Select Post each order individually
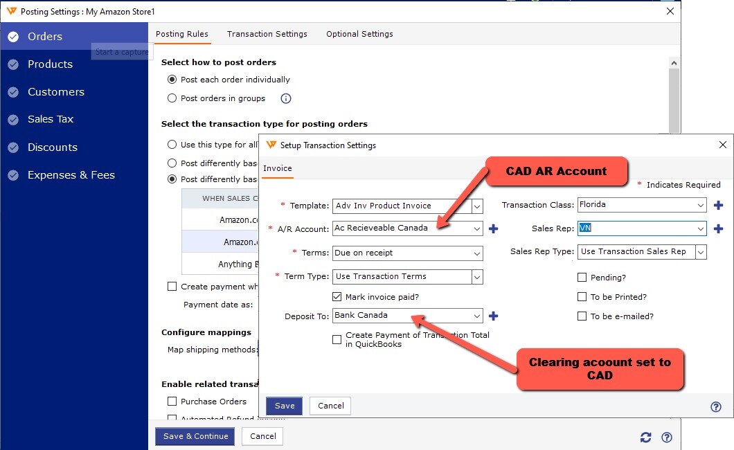The height and width of the screenshot is (450, 734). point(172,80)
